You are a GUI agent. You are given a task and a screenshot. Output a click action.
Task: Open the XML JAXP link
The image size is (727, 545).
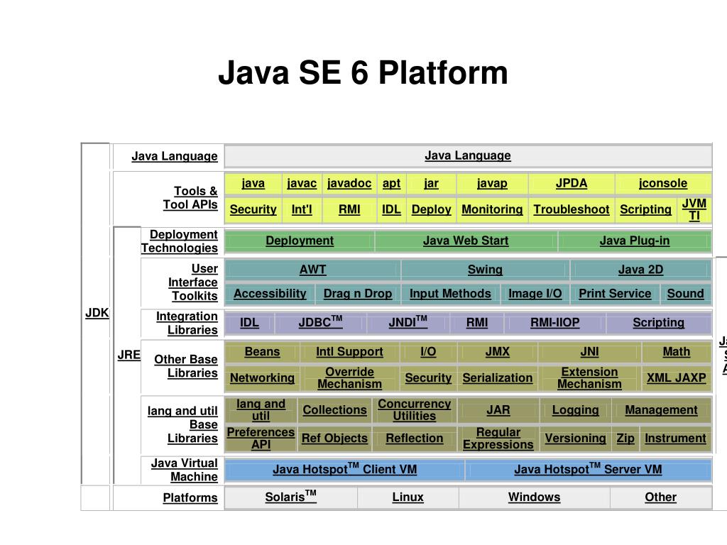(x=677, y=378)
